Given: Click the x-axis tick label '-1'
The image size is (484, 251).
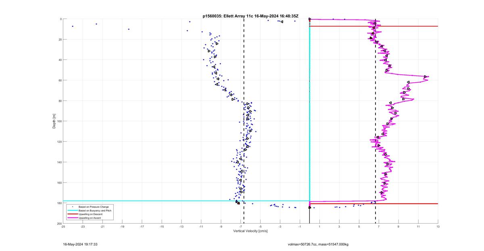Looking at the screenshot, I should [300, 226].
